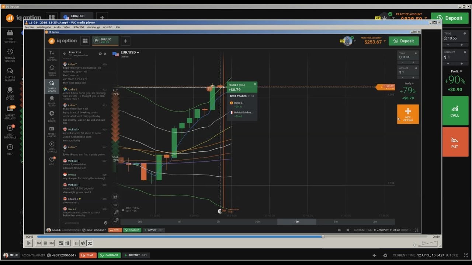Open Market Analysis in outer sidebar
The image size is (472, 265).
tap(10, 113)
